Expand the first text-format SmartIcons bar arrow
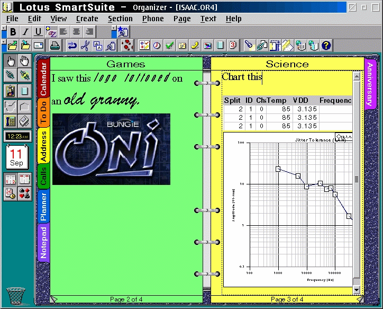383x309 pixels. [x=3, y=28]
